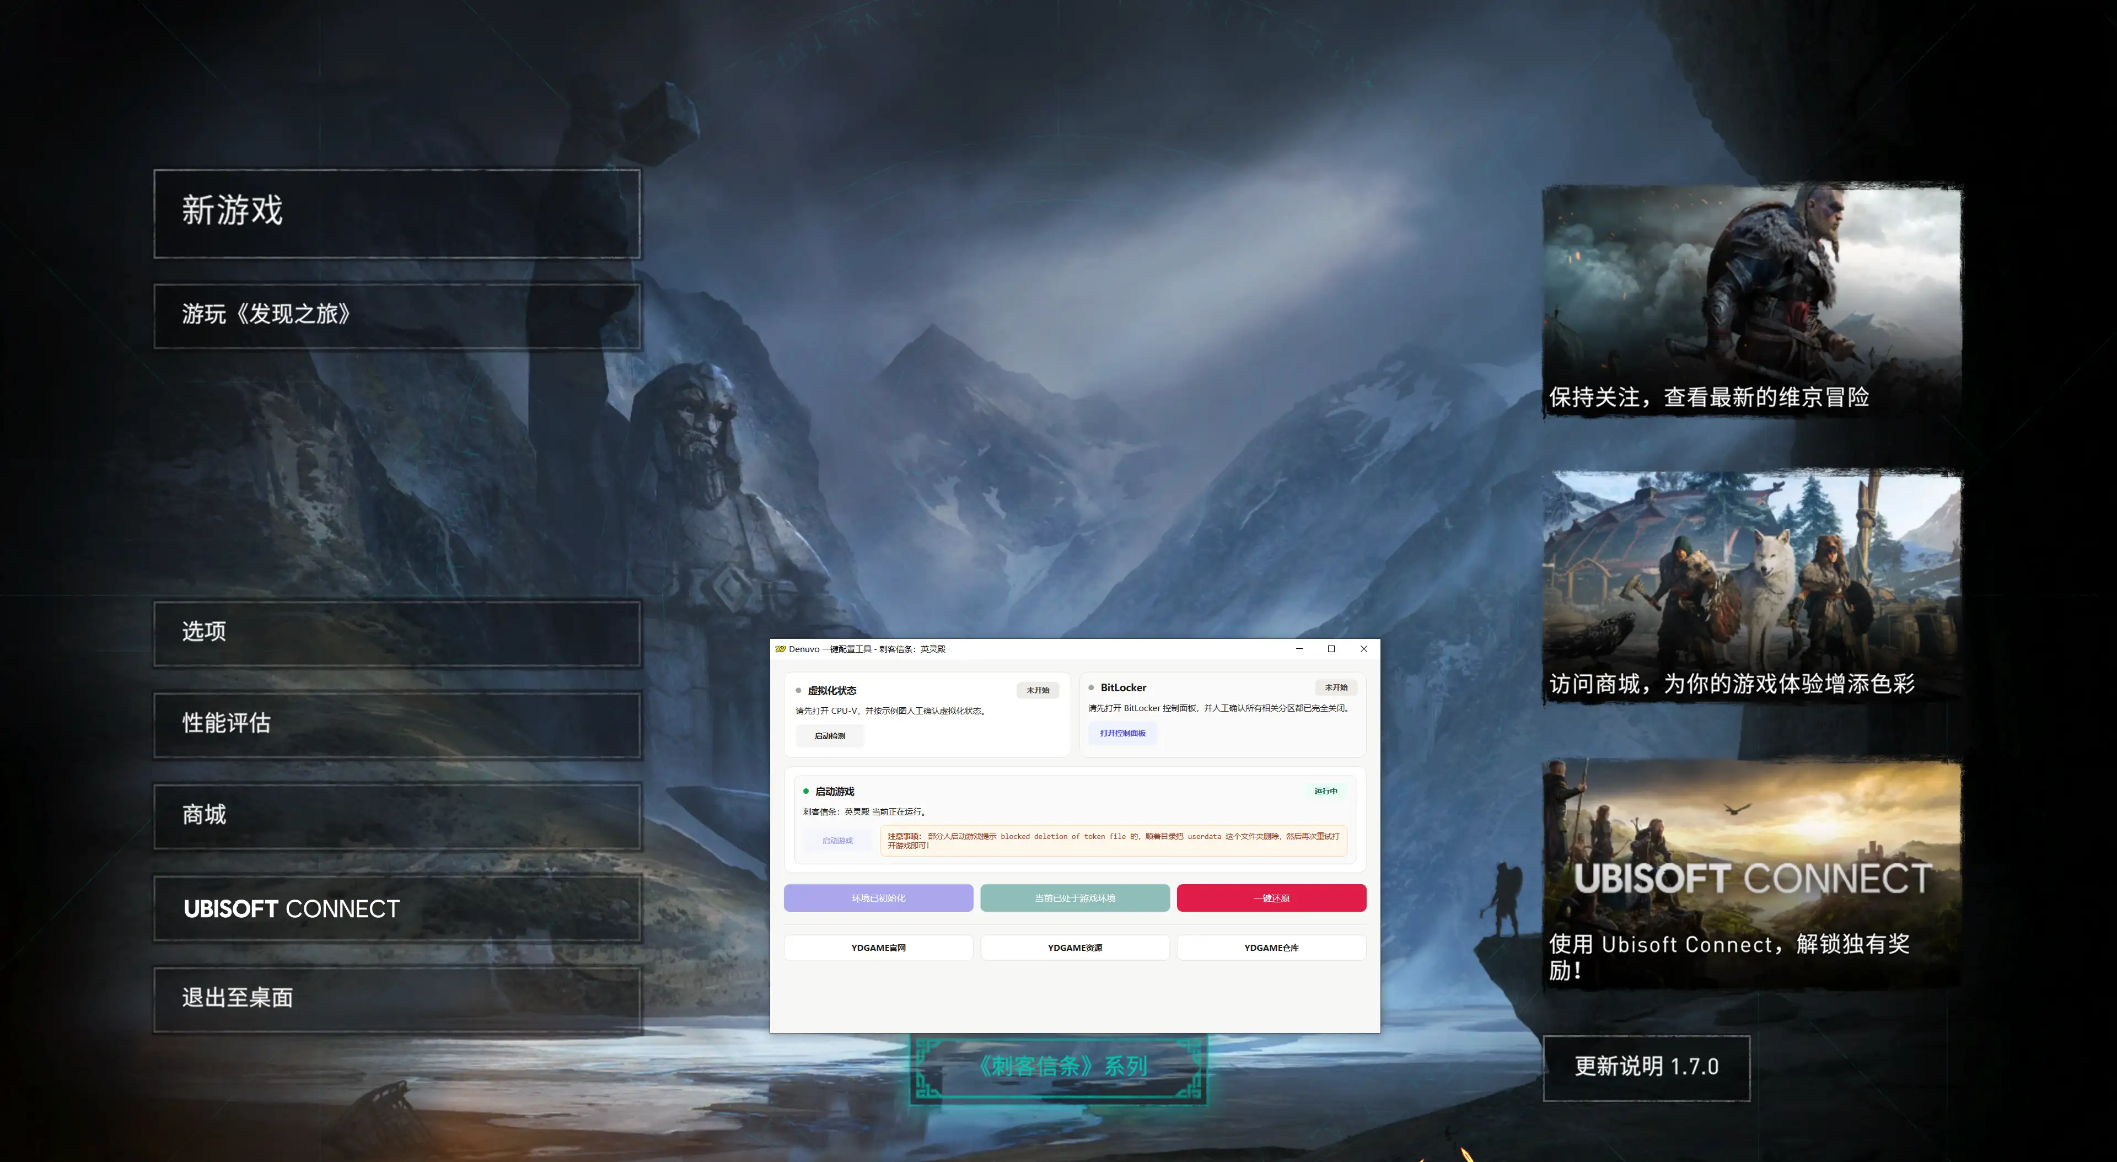Click the gray status dot beside BitLocker
2117x1162 pixels.
(1092, 688)
